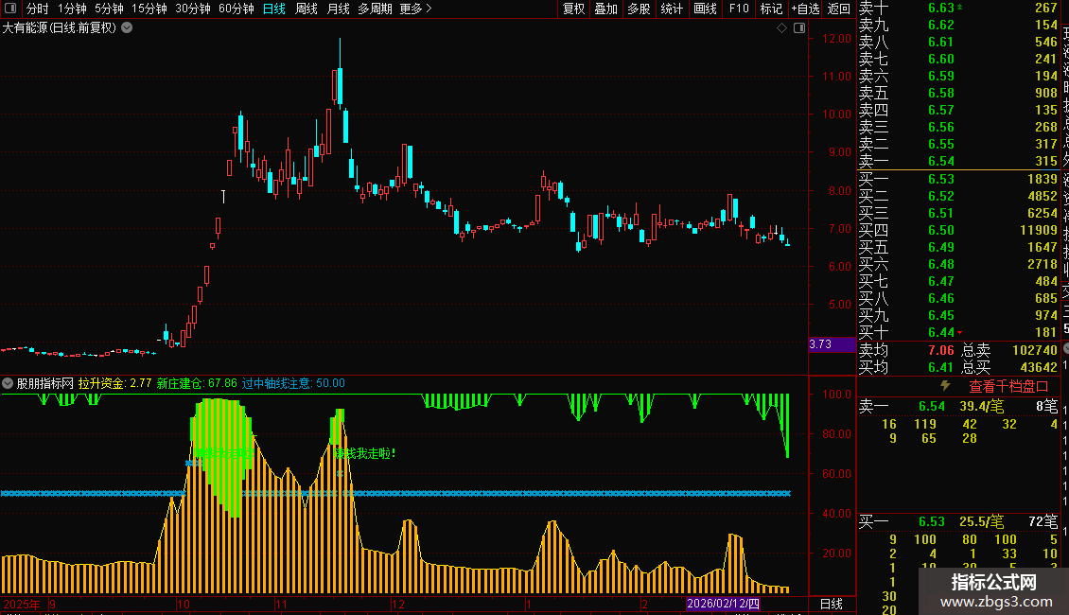Expand the 更多 periods menu
Image resolution: width=1069 pixels, height=615 pixels.
click(x=416, y=9)
